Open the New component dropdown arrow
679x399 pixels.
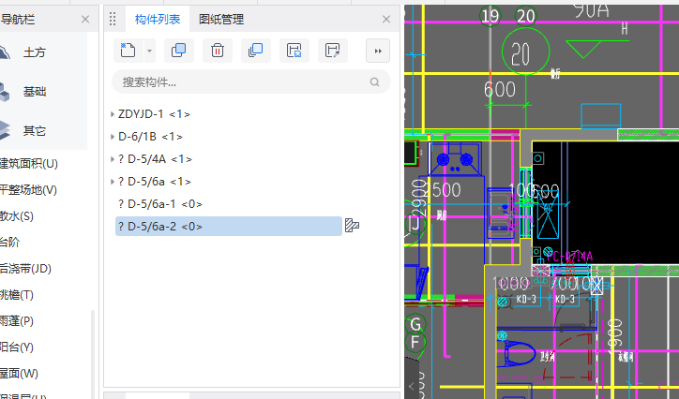pyautogui.click(x=149, y=51)
